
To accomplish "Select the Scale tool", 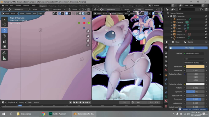I will [x=4, y=41].
